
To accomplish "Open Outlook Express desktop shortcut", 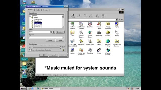I will click(24, 74).
